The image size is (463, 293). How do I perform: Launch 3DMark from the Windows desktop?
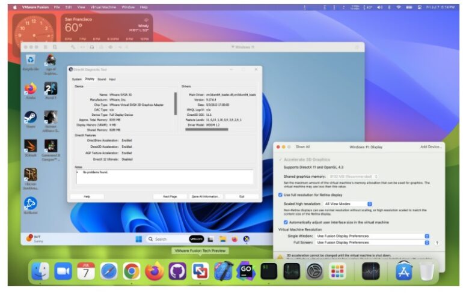(x=31, y=146)
